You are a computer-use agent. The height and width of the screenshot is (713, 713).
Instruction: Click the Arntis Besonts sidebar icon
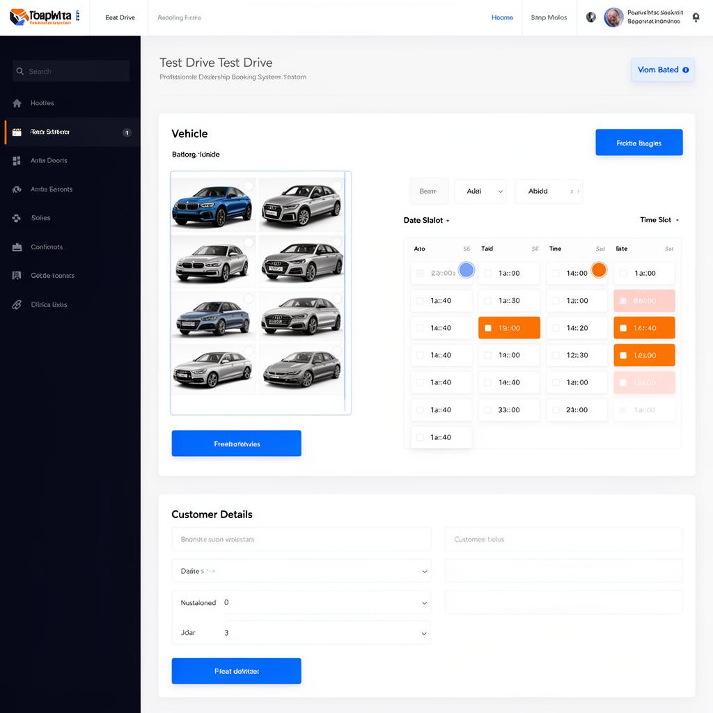tap(17, 189)
